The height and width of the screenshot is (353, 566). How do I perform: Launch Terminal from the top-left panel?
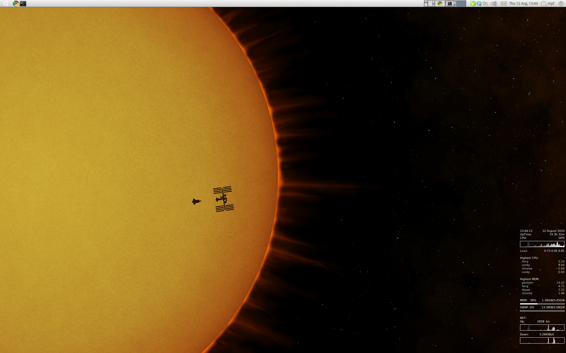23,4
